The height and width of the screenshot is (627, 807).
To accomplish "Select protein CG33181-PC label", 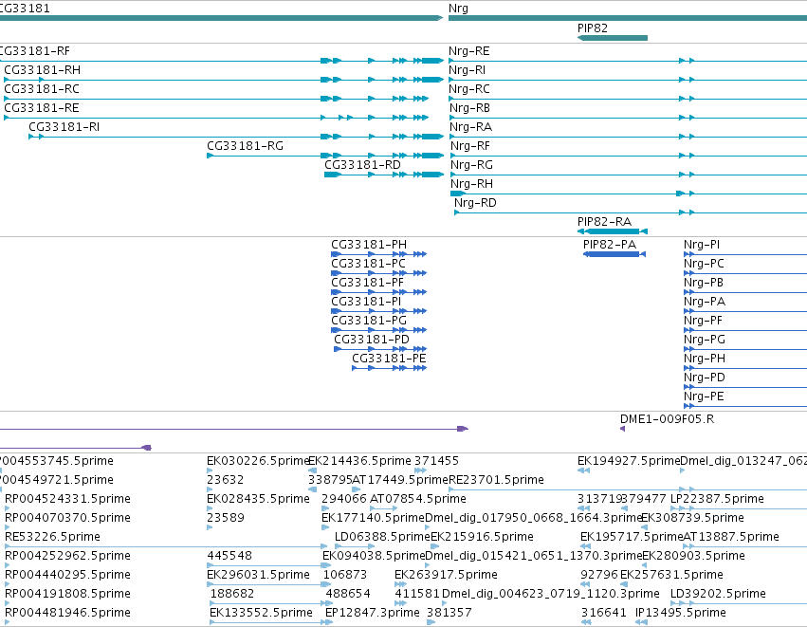I will click(x=369, y=264).
